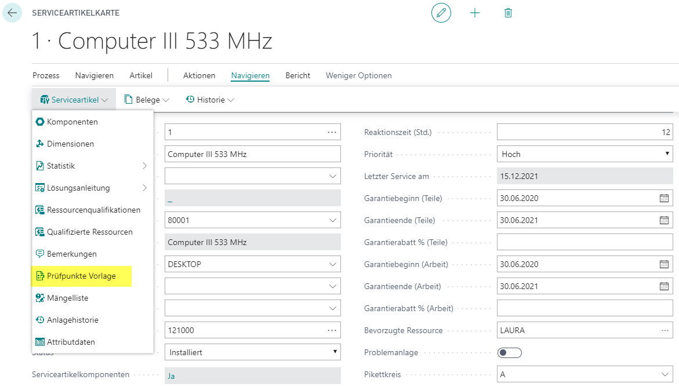Open Komponenten menu entry
Image resolution: width=679 pixels, height=387 pixels.
click(x=93, y=122)
